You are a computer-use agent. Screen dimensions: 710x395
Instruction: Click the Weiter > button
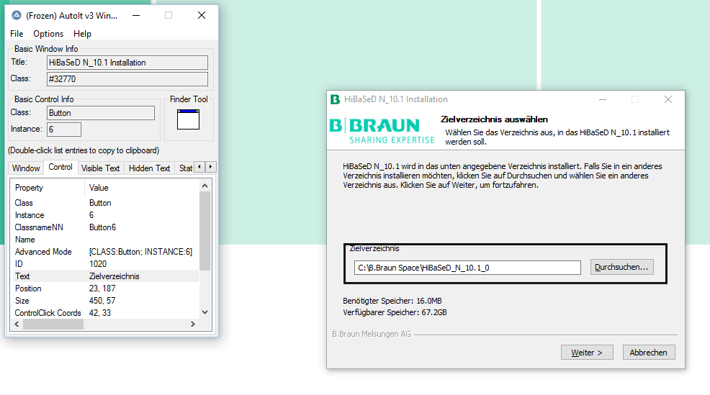point(587,353)
